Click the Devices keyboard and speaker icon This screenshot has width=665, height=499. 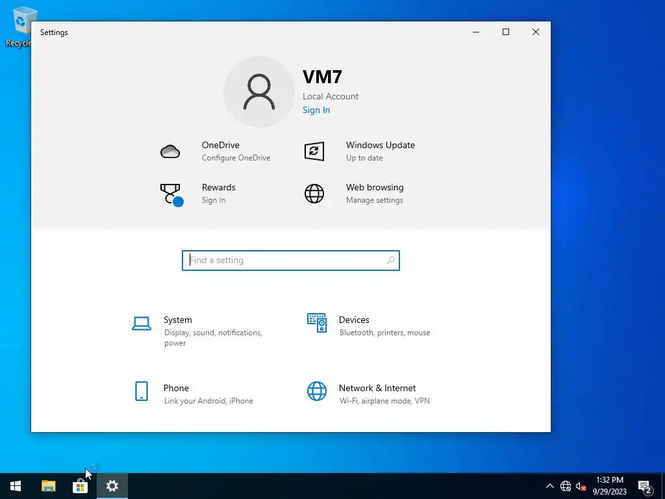[x=317, y=323]
